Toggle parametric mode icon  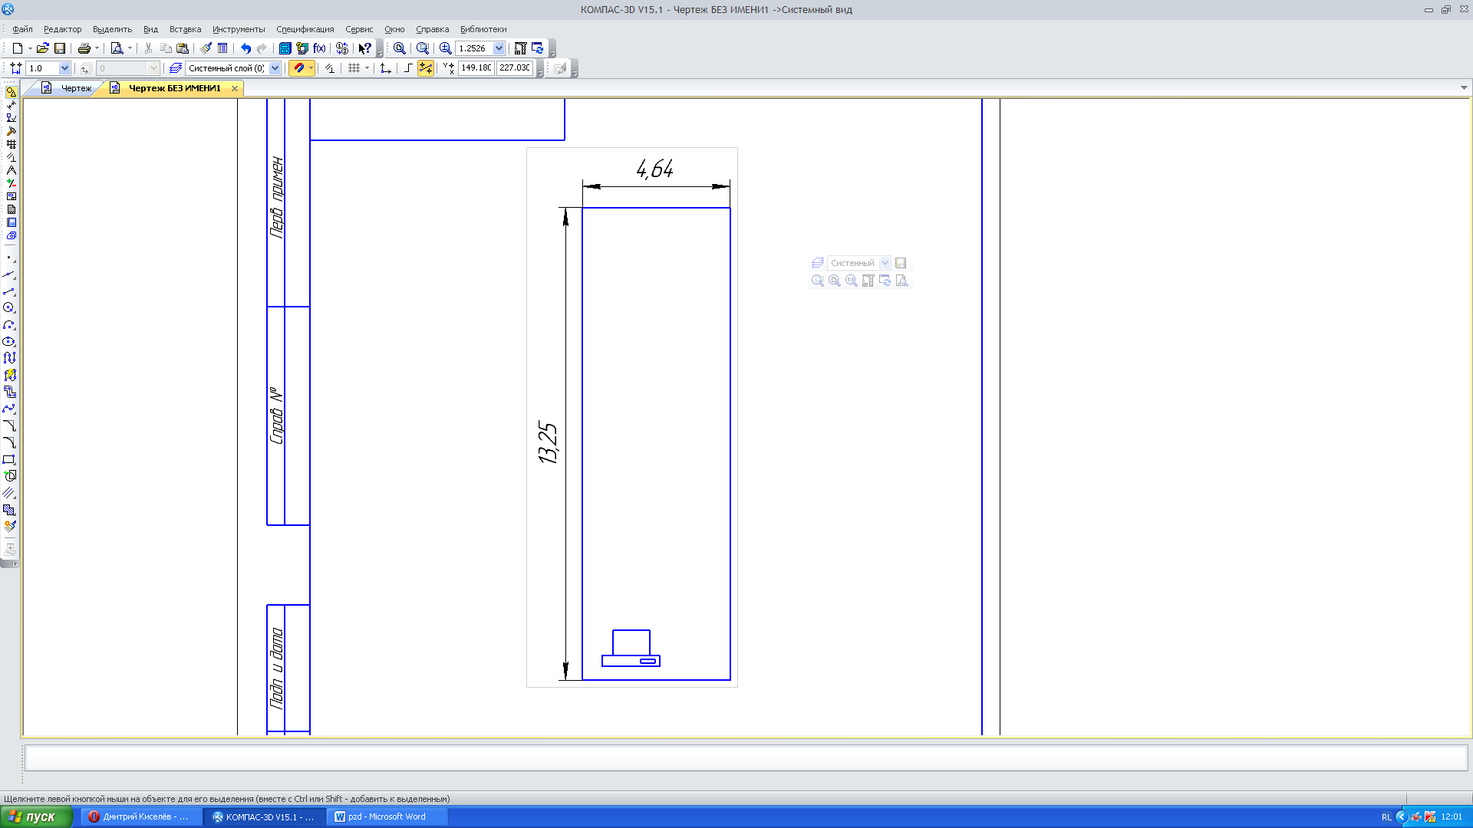pyautogui.click(x=329, y=68)
